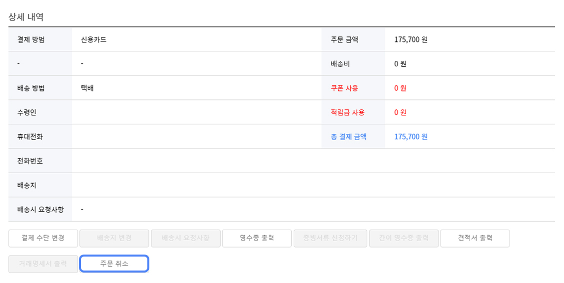
Task: Click the empty 수령인 value cell
Action: tap(197, 112)
